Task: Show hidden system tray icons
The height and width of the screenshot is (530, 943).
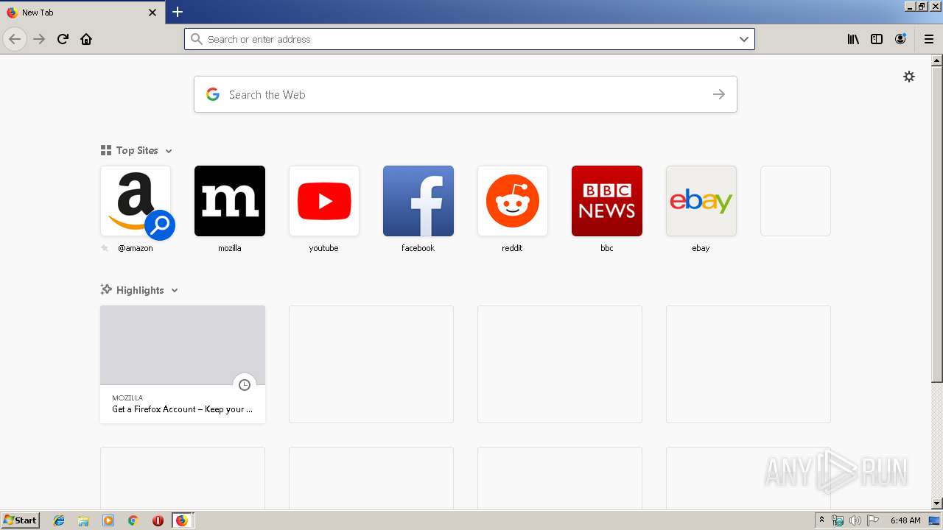Action: click(821, 520)
